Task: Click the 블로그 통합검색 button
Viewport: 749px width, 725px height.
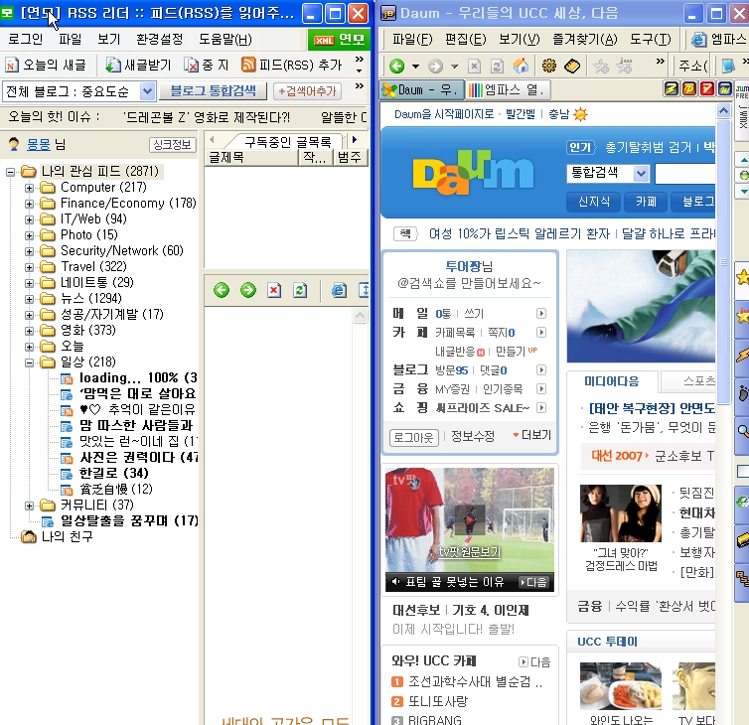Action: coord(213,90)
